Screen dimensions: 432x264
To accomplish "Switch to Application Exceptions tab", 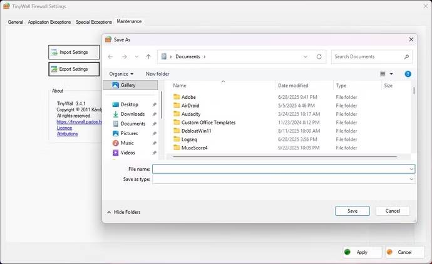I will 49,22.
